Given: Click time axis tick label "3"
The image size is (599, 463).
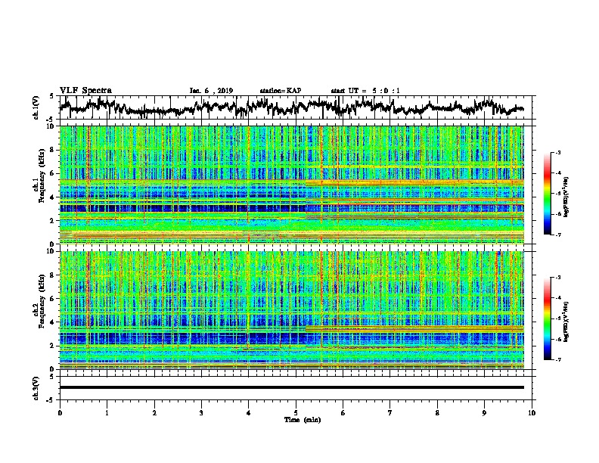Looking at the screenshot, I should point(201,413).
